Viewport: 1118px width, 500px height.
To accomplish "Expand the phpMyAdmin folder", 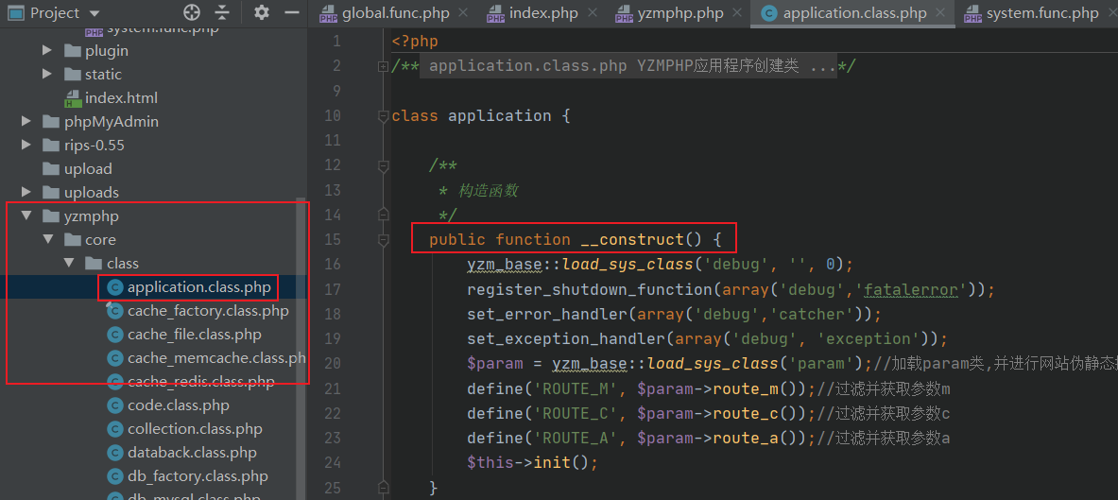I will point(26,121).
